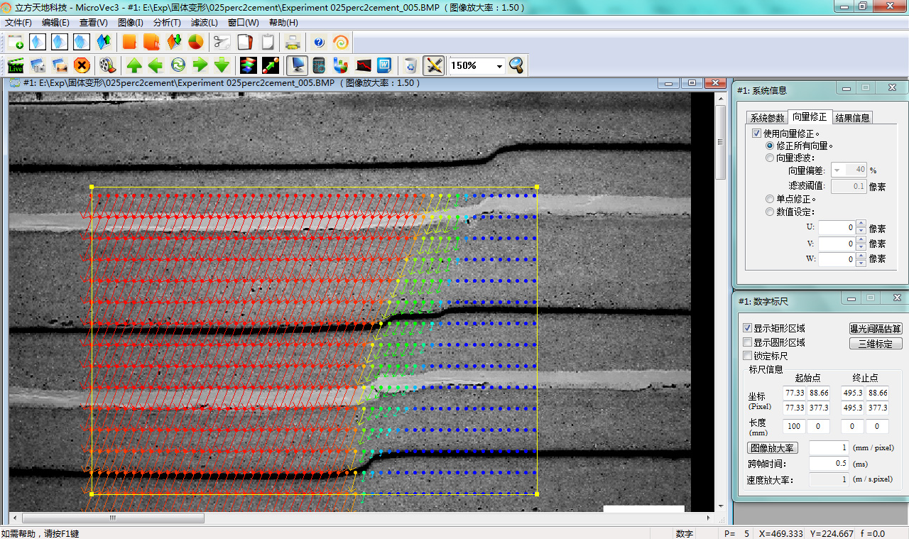The image size is (909, 539).
Task: Open the 诸波(L) menu
Action: coord(205,23)
